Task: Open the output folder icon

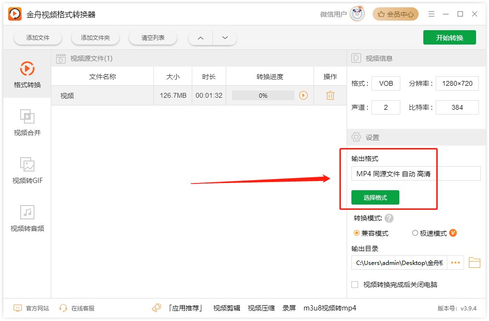Action: coord(474,263)
